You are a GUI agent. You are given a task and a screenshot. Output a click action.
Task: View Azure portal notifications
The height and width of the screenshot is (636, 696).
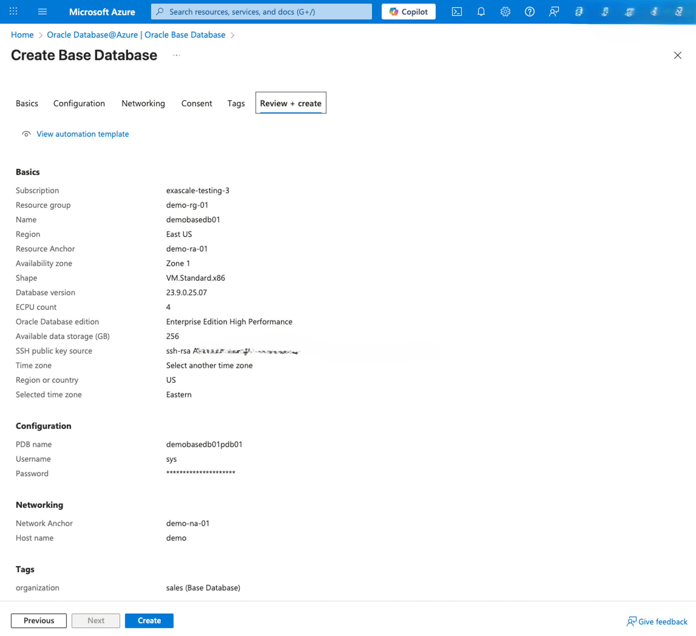pos(481,12)
